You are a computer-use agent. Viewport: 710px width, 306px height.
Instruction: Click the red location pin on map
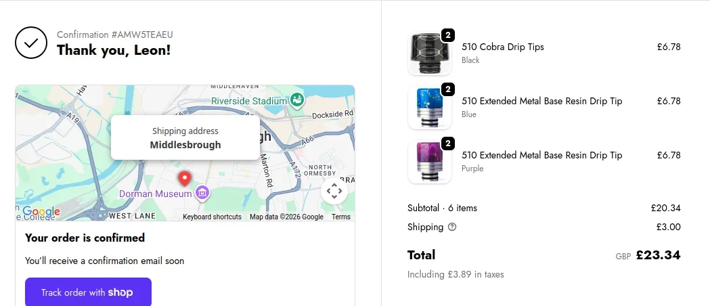[184, 179]
